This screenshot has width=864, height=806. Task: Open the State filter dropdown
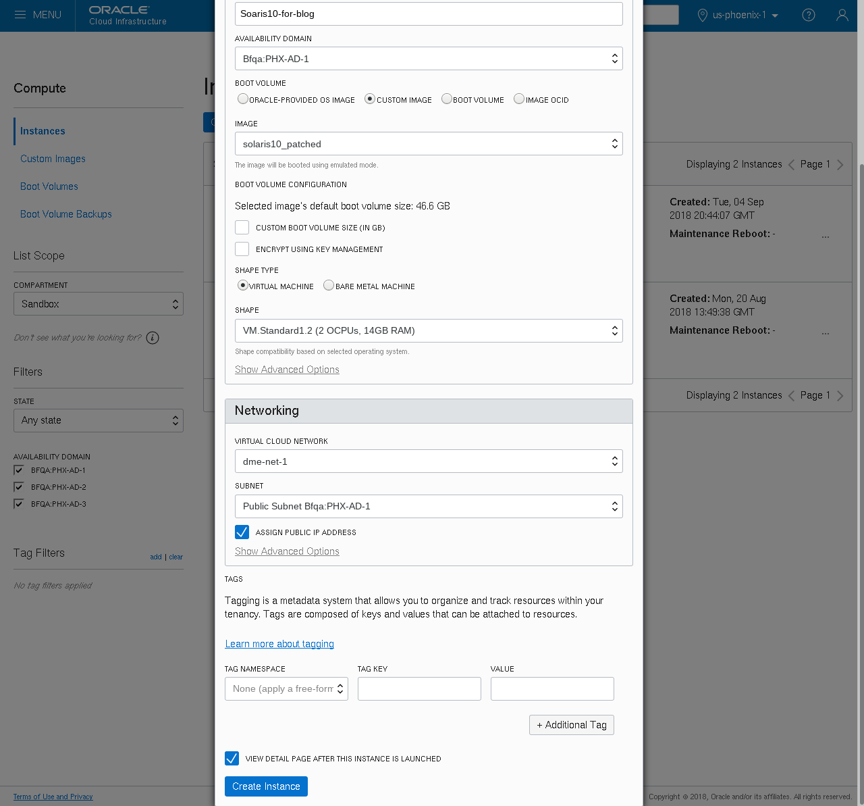tap(99, 420)
